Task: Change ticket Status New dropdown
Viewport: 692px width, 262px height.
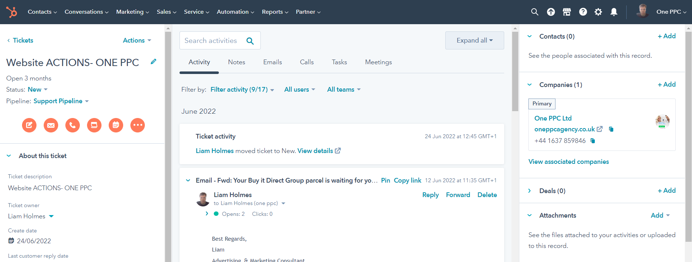Action: click(38, 89)
